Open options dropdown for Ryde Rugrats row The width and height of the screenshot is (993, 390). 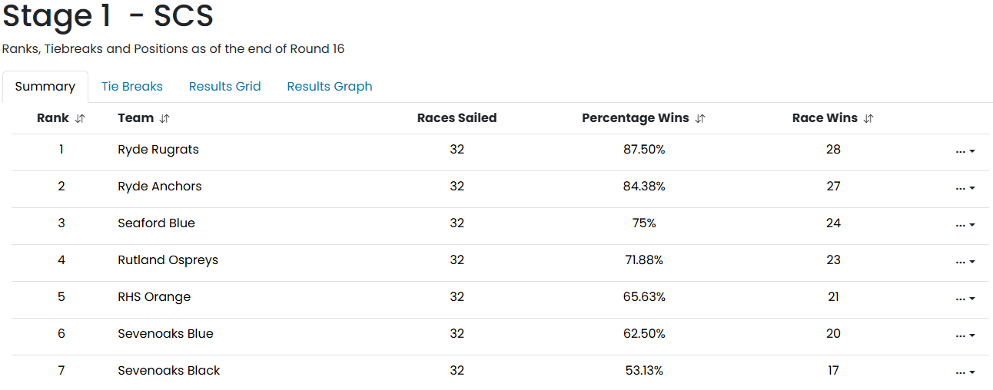click(x=965, y=151)
